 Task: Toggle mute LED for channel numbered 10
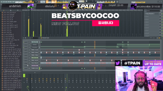point(24,68)
